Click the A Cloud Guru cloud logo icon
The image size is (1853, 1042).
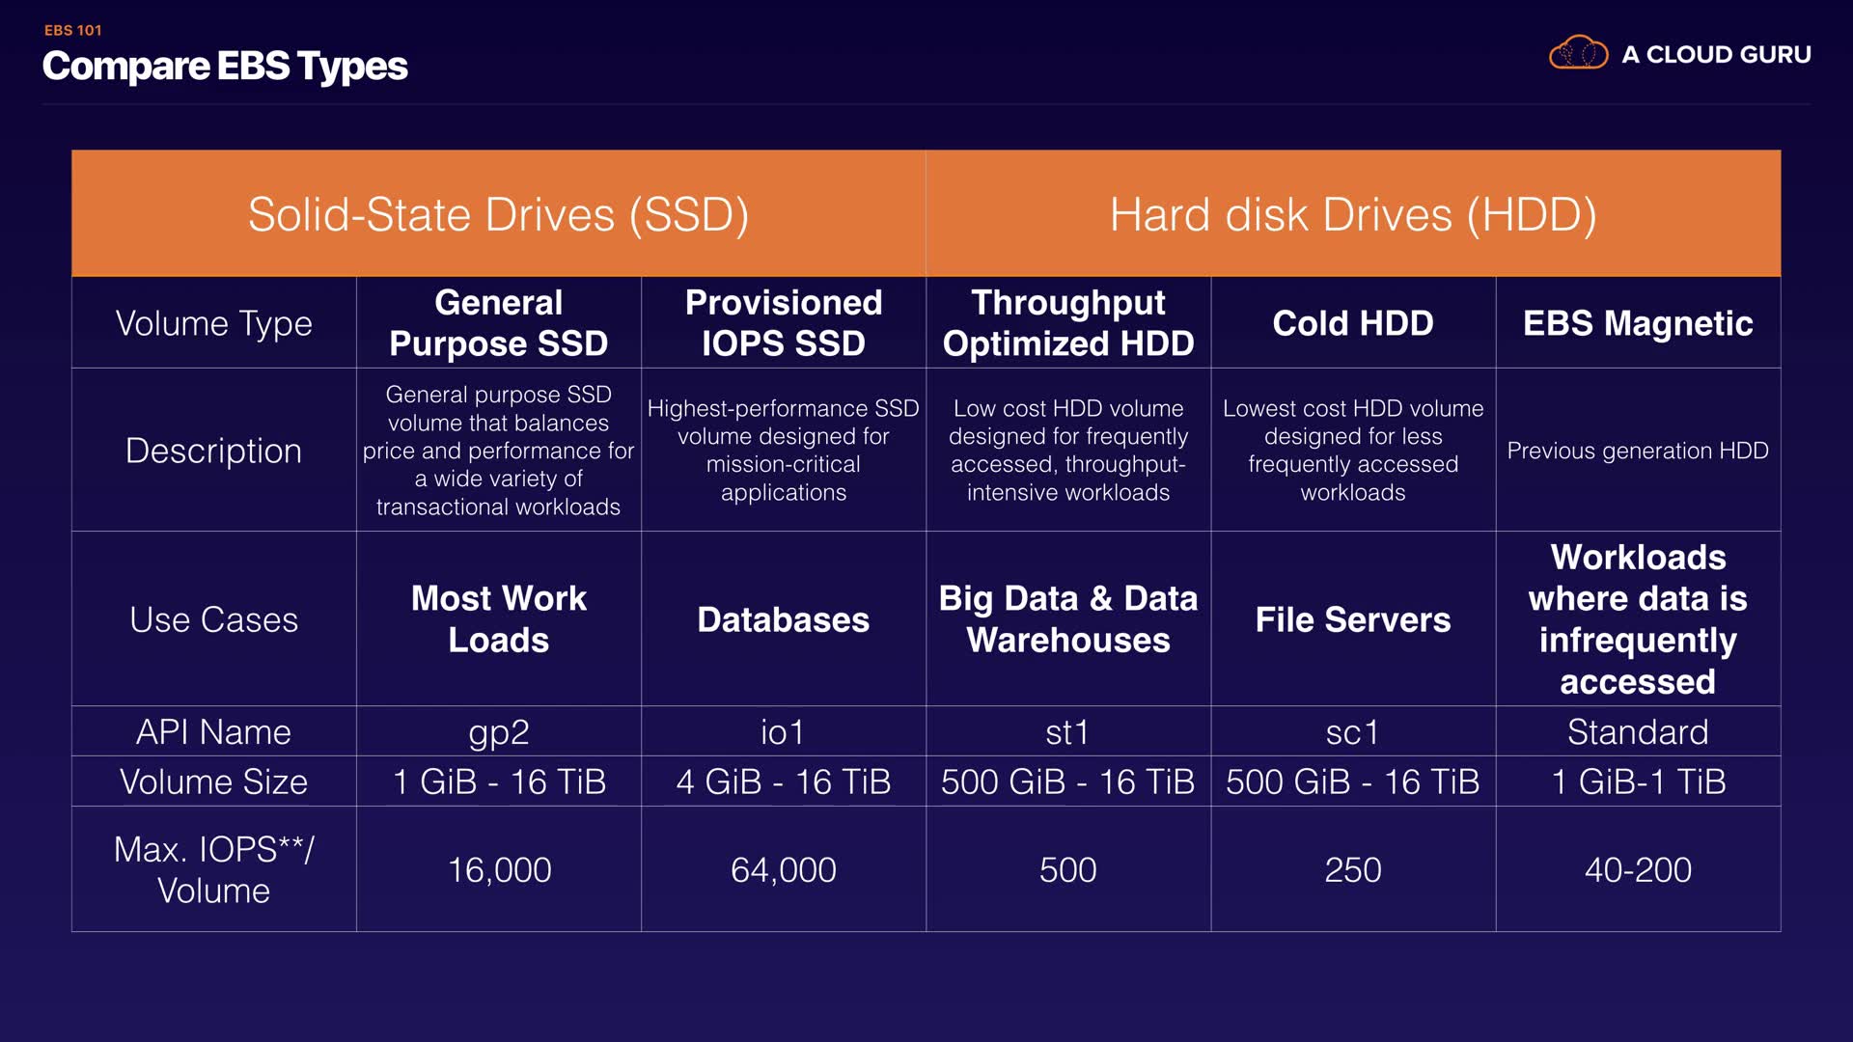(1578, 53)
